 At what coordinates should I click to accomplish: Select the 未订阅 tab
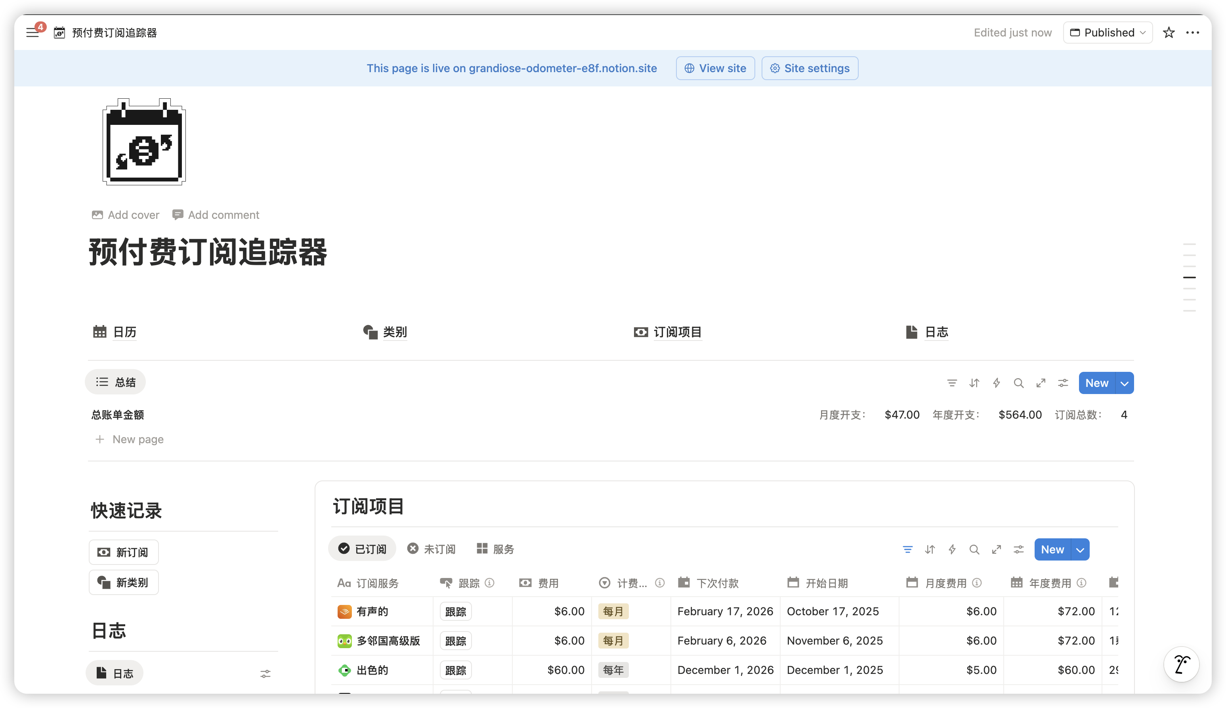(x=432, y=549)
